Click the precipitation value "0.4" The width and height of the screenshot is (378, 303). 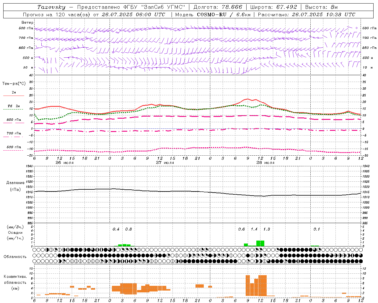116,229
